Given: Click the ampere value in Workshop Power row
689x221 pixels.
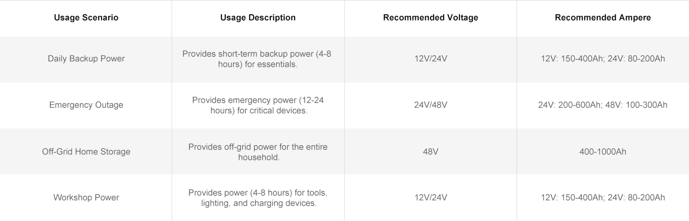Looking at the screenshot, I should coord(603,198).
